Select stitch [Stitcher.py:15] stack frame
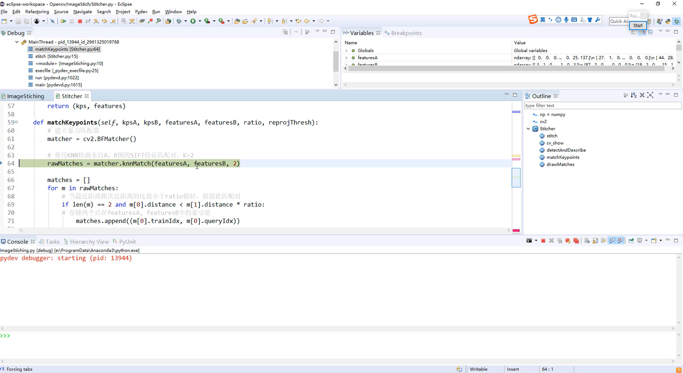Screen dimensions: 683x373 [56, 56]
